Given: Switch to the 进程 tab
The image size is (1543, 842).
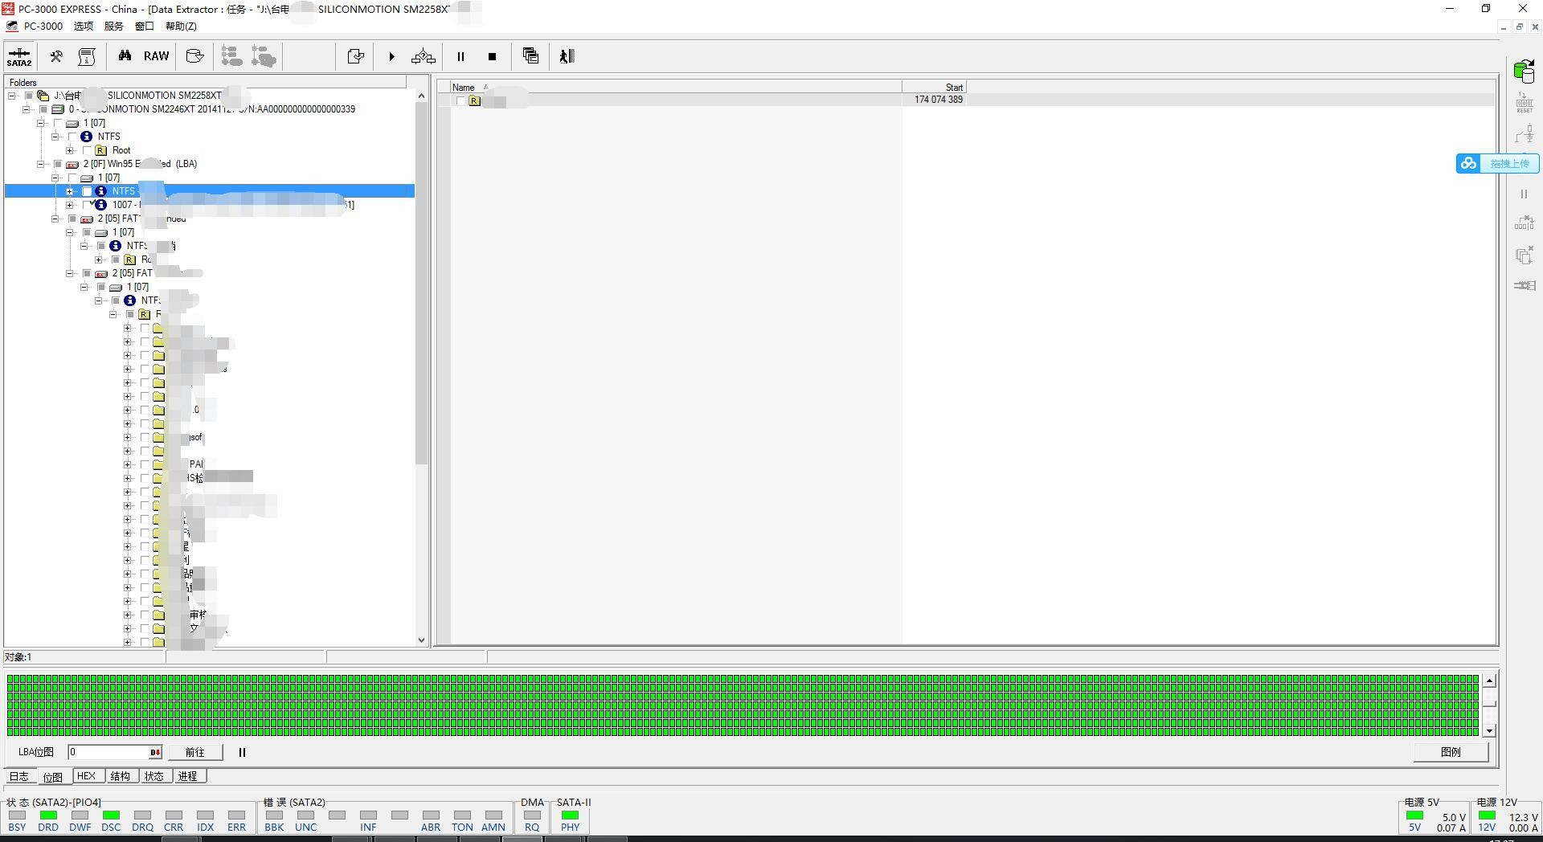Looking at the screenshot, I should (x=188, y=776).
